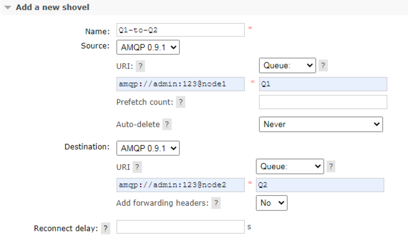
Task: Open the destination URI help icon
Action: (137, 167)
